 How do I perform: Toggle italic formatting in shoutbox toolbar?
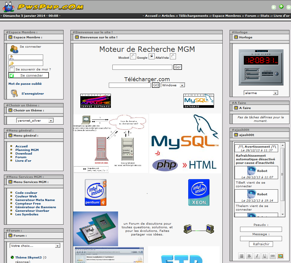257,256
